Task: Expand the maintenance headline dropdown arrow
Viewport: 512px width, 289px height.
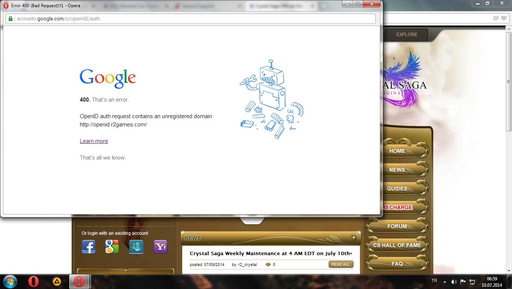Action: pyautogui.click(x=351, y=254)
